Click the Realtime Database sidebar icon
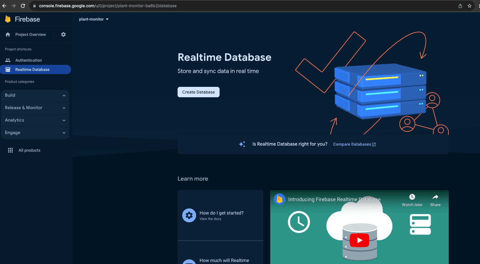480x264 pixels. coord(8,69)
